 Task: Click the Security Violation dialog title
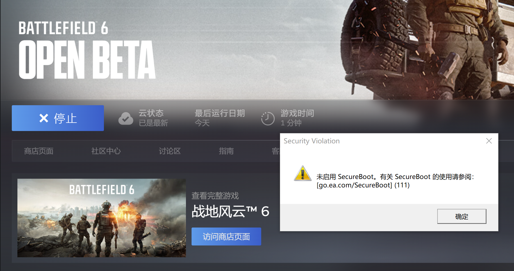pos(311,141)
